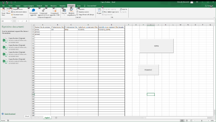216x122 pixels.
Task: Click cell 'Nome File da cercare'
Action: coord(43,27)
